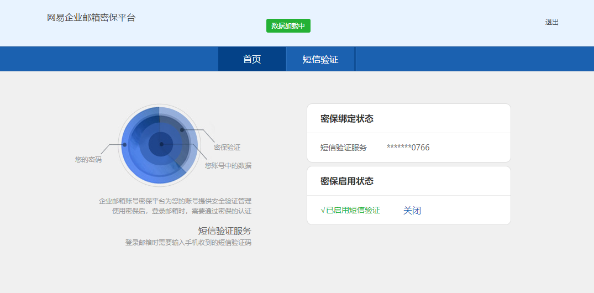Click the √已启用短信验证 status text
Image resolution: width=594 pixels, height=293 pixels.
(350, 211)
